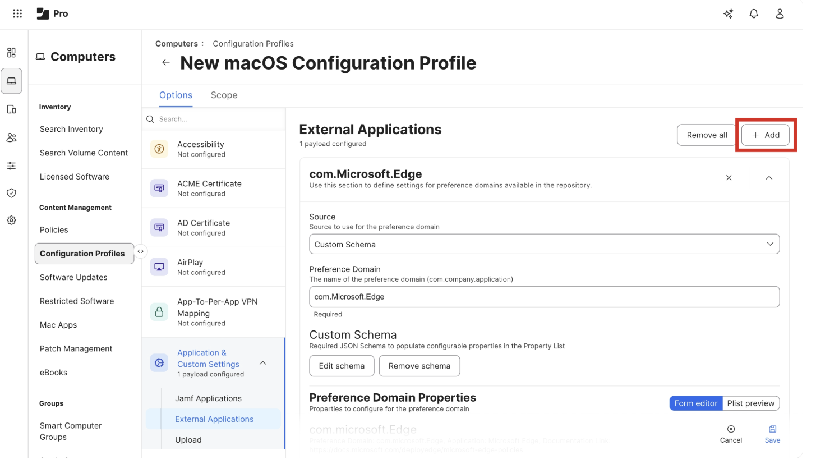Save the configuration profile
Image resolution: width=816 pixels, height=464 pixels.
pyautogui.click(x=772, y=434)
